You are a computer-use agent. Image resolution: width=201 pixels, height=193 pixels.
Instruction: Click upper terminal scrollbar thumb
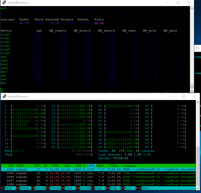click(192, 87)
